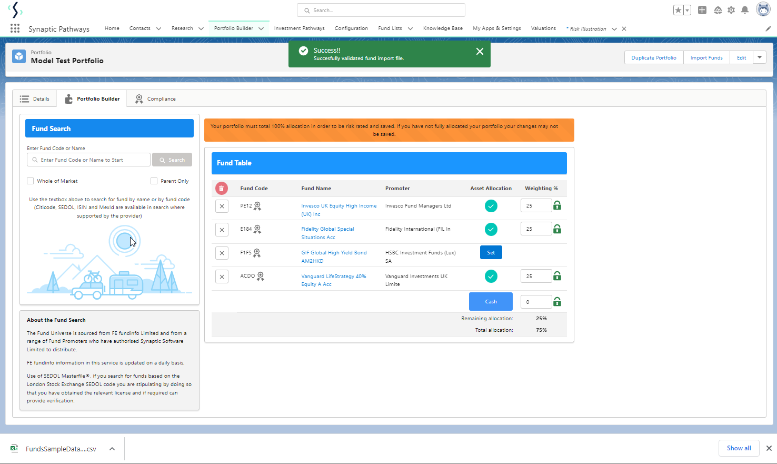Dismiss the success notification toast

click(480, 51)
